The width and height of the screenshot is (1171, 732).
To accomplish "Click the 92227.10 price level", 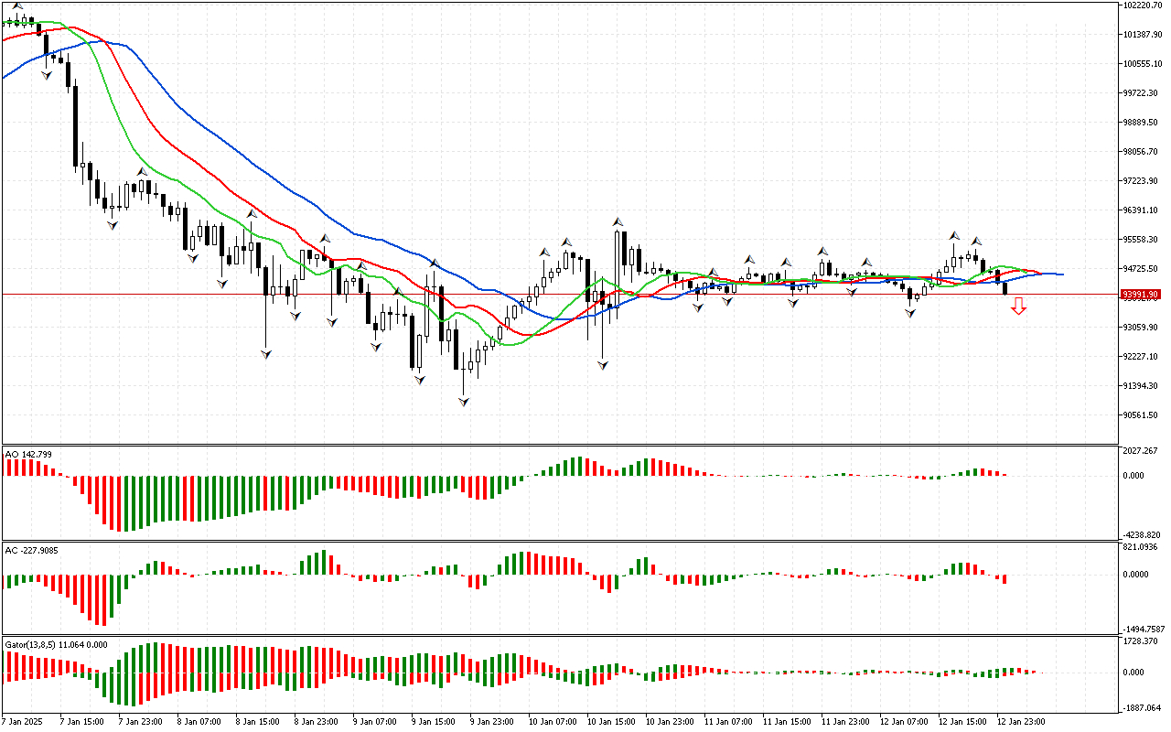I will (x=1142, y=357).
